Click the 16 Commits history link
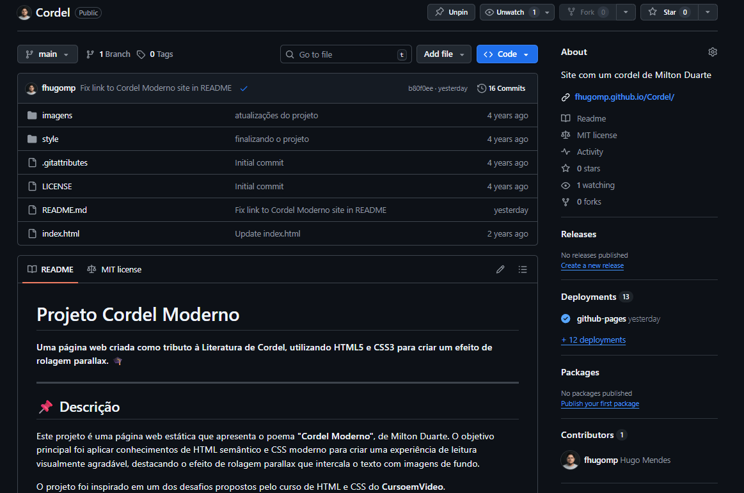Image resolution: width=744 pixels, height=493 pixels. click(501, 88)
